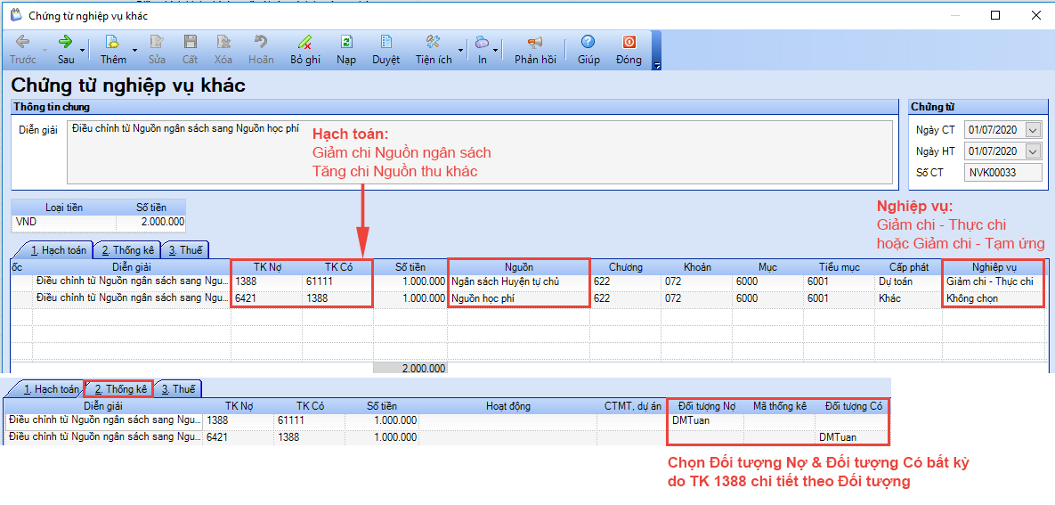Open the Ngày HT date dropdown
Image resolution: width=1055 pixels, height=505 pixels.
(1035, 151)
